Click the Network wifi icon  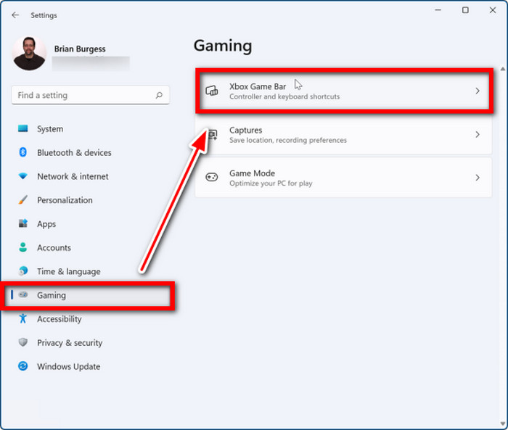point(22,176)
